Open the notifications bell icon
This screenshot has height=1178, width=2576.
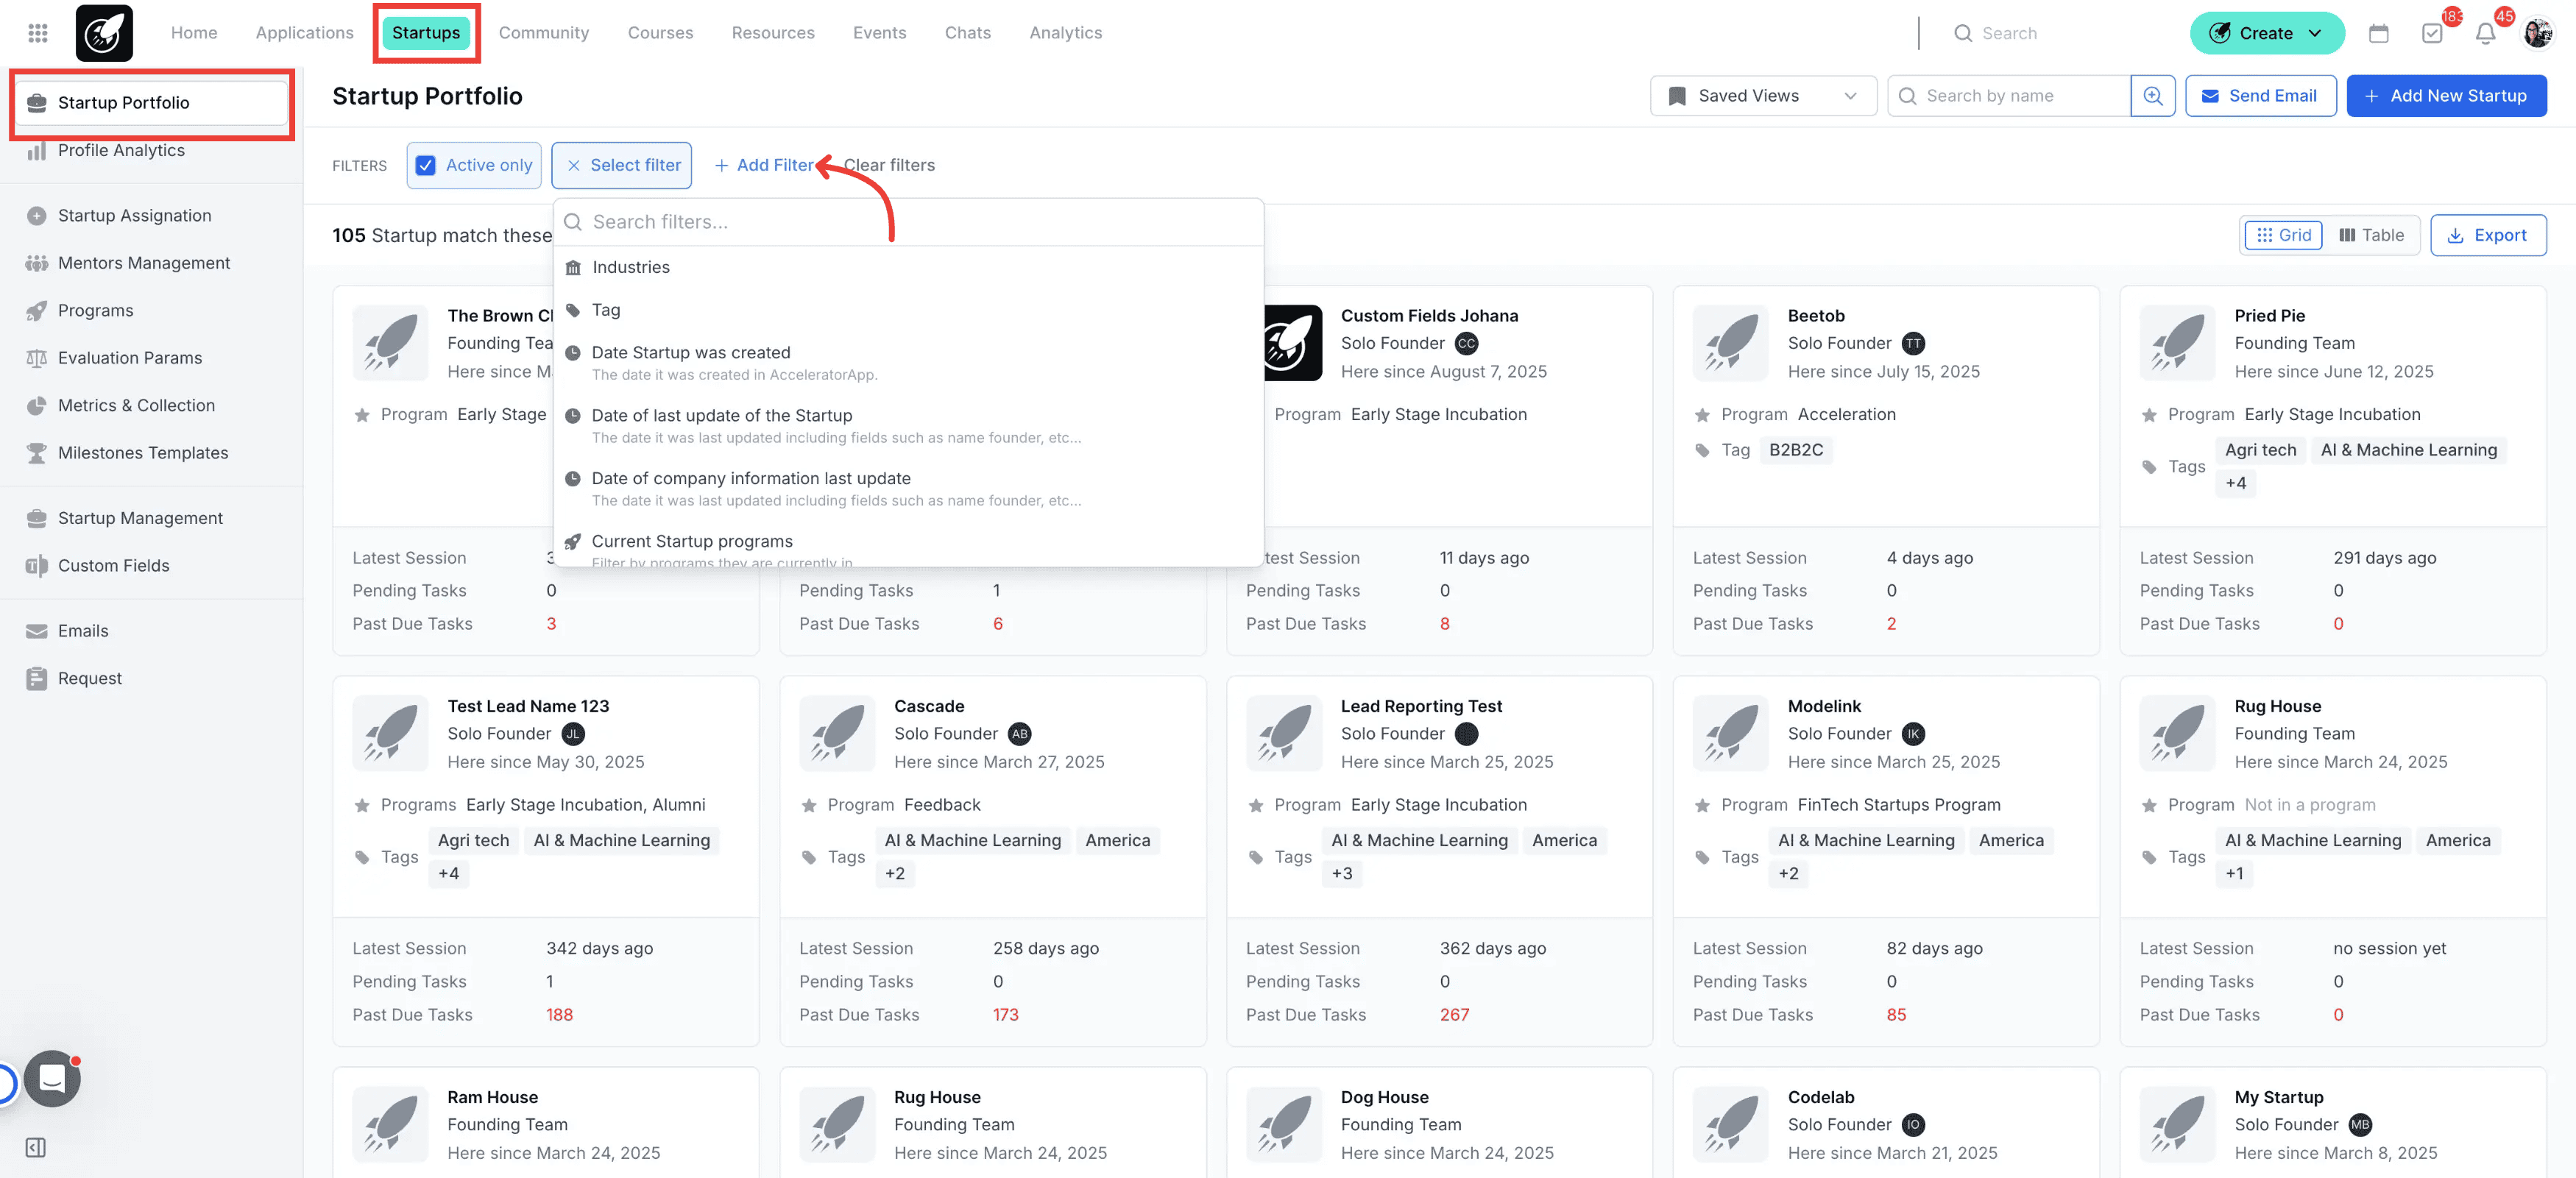2485,33
